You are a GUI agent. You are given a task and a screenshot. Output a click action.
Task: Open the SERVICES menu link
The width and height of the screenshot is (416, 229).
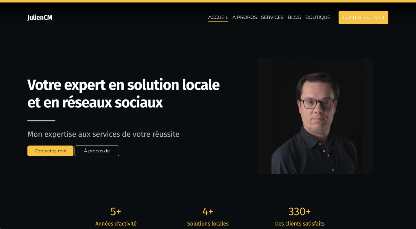pos(272,17)
